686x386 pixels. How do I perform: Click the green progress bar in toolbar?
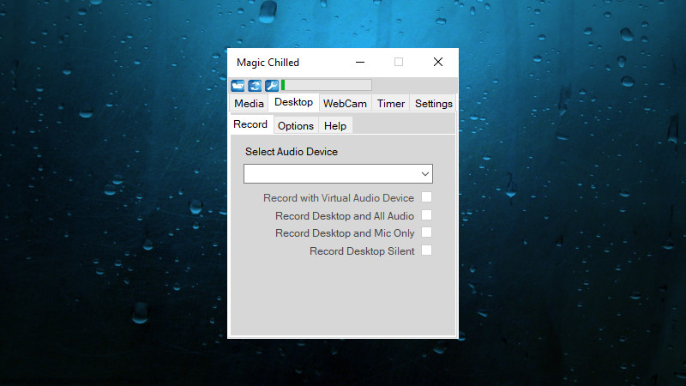[327, 85]
